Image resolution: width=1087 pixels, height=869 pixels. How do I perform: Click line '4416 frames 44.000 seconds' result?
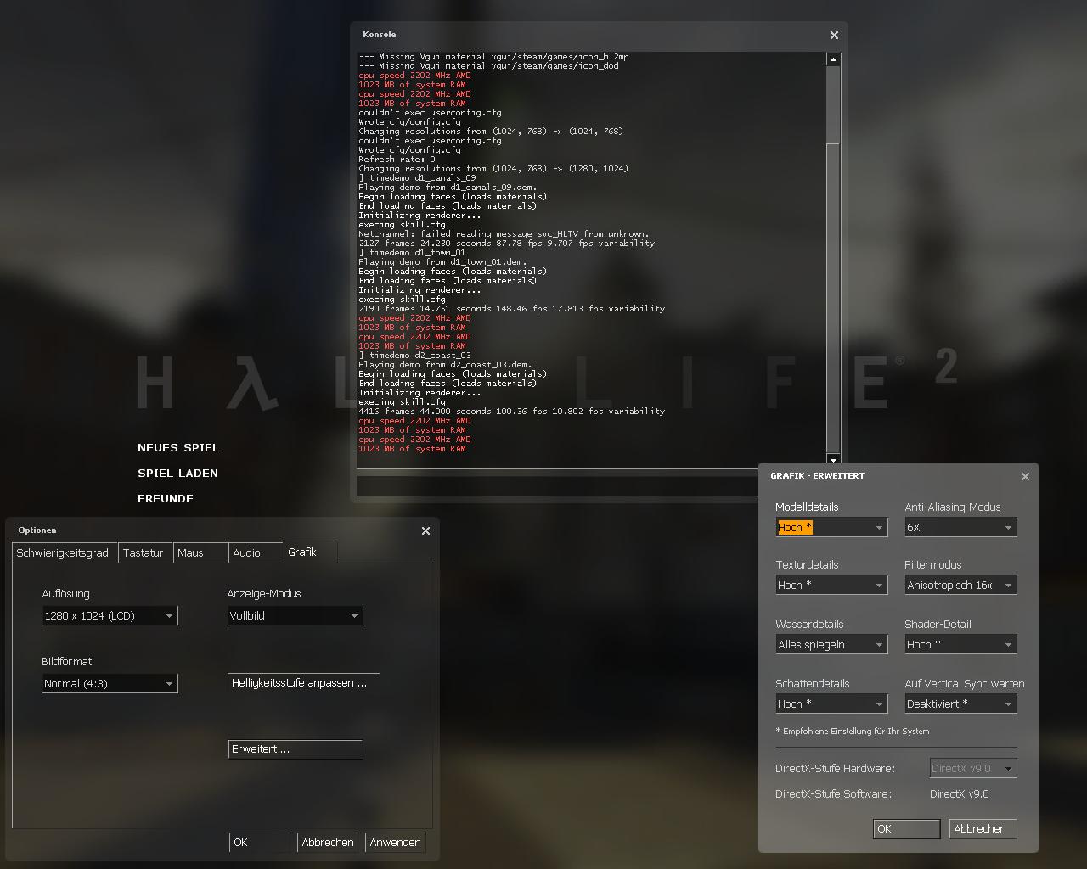(x=511, y=412)
